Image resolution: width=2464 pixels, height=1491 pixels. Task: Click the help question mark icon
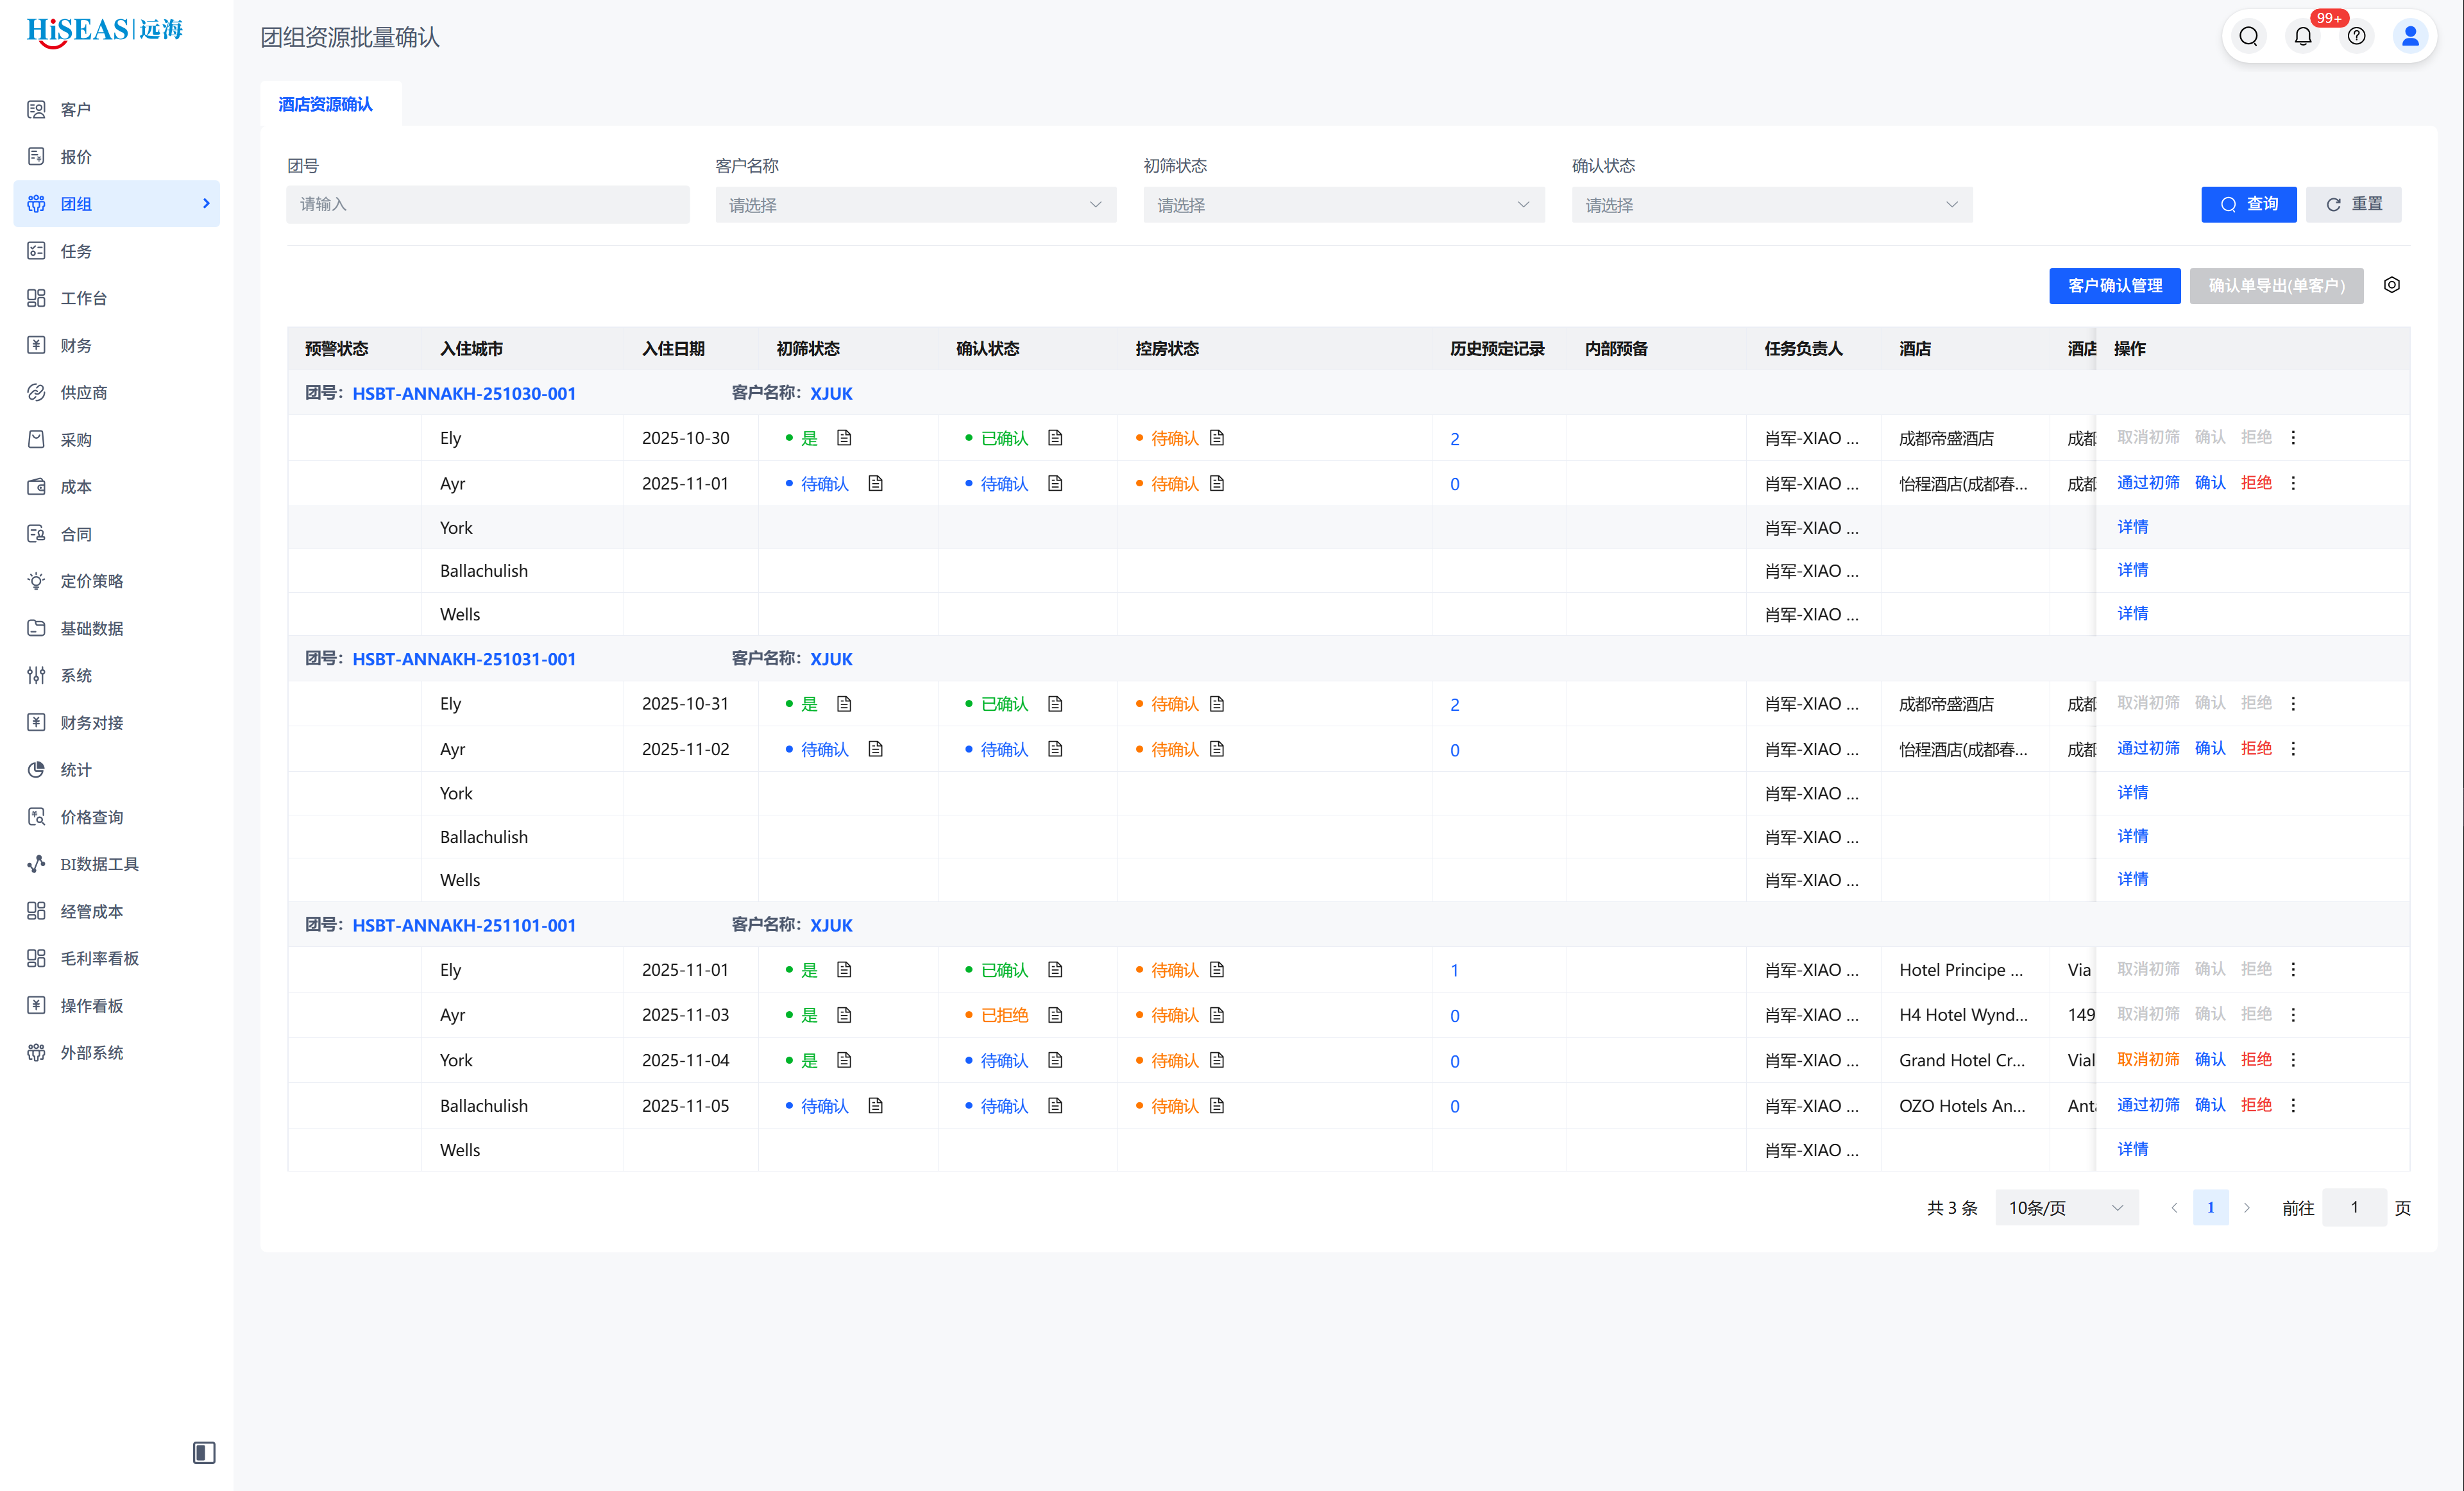2356,37
